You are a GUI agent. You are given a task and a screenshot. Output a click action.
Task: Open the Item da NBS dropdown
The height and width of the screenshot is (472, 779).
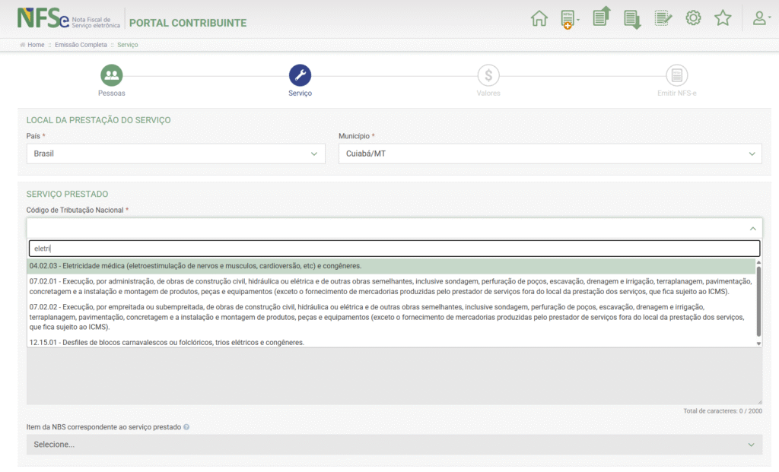pyautogui.click(x=394, y=445)
